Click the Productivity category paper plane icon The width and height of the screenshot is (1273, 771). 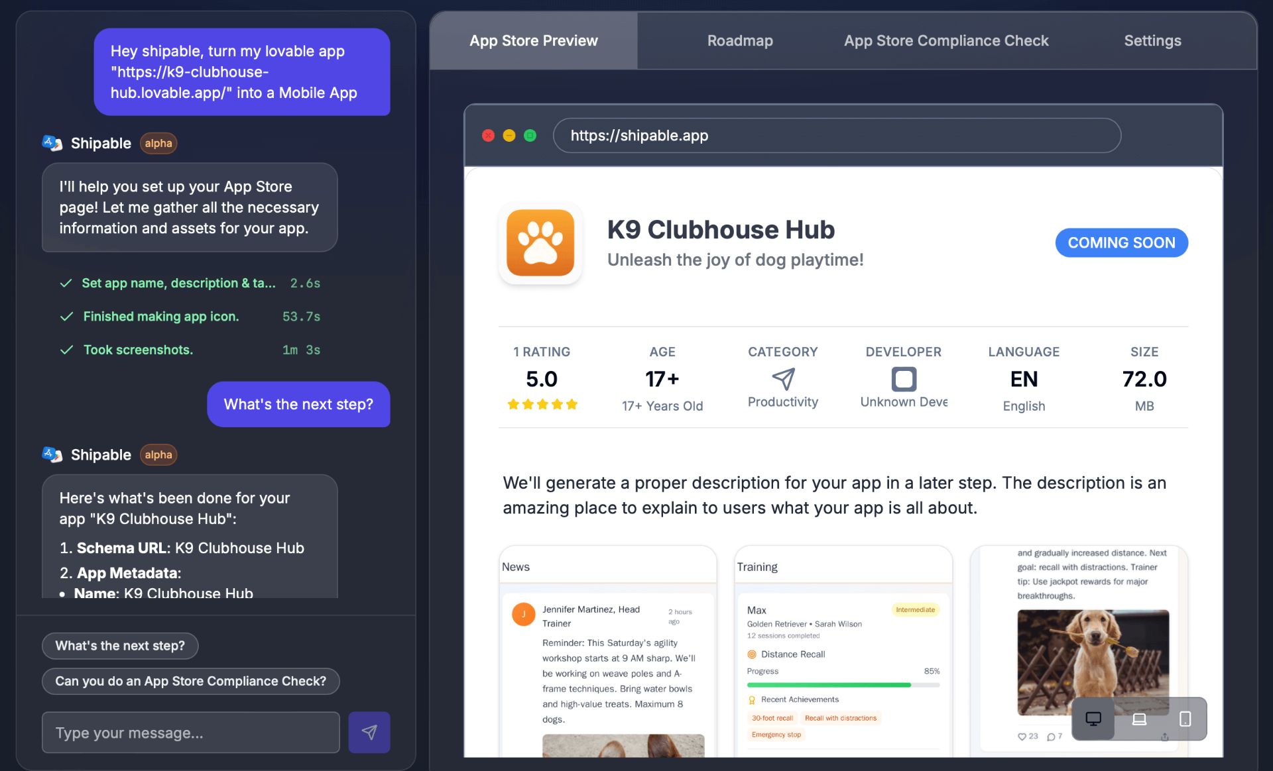point(783,379)
